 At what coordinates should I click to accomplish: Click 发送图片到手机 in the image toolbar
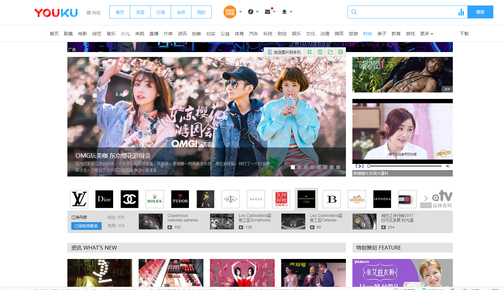pos(284,52)
